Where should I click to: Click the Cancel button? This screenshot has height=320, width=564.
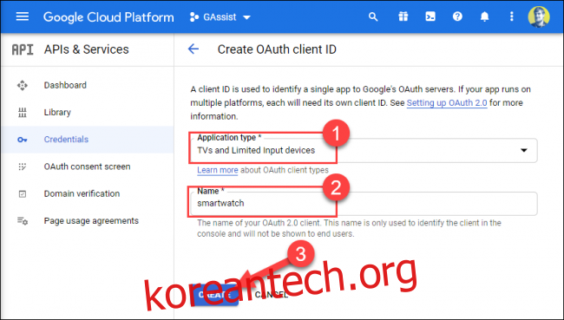click(272, 295)
